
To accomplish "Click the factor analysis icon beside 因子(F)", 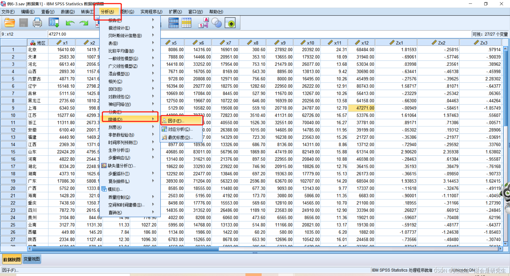I will (x=164, y=121).
